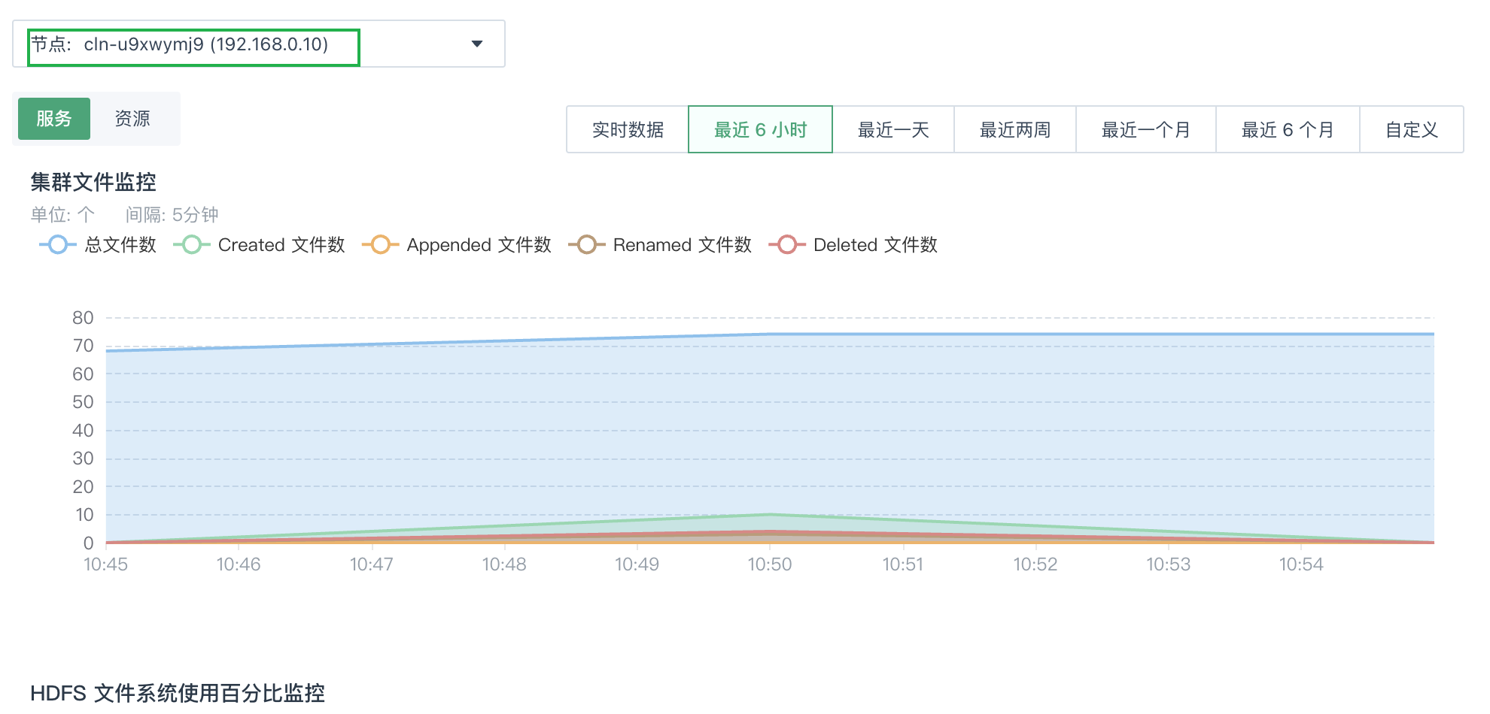1490x714 pixels.
Task: Select the 最近 6 小时 time range
Action: (x=760, y=130)
